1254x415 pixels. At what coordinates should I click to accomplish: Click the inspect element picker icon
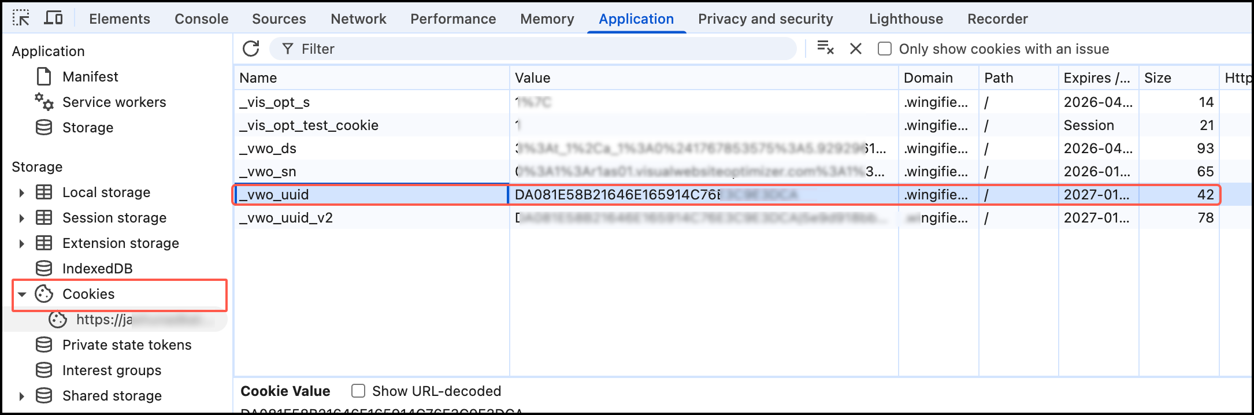[x=21, y=18]
